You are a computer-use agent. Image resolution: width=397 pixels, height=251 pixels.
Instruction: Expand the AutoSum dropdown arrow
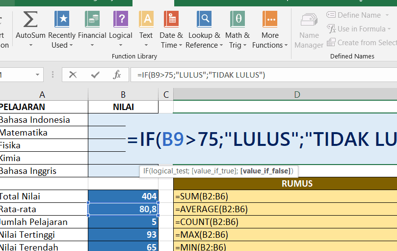(x=30, y=45)
